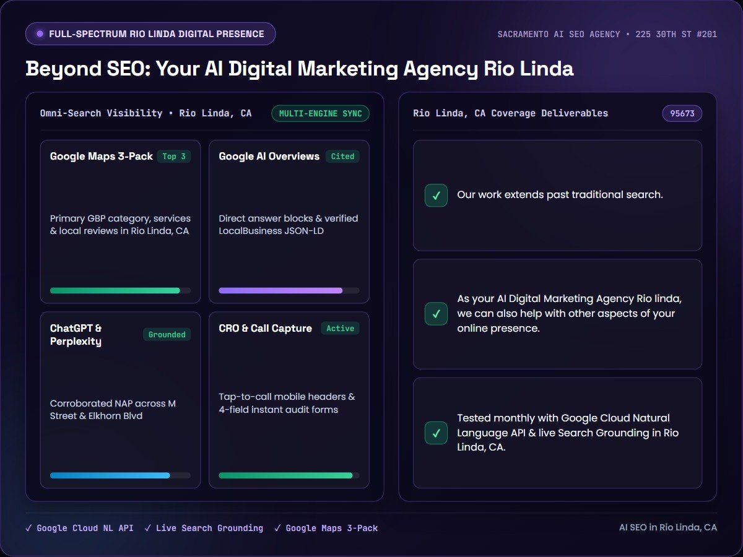Click the Sacramento AI SEO Agency address line

tap(607, 35)
